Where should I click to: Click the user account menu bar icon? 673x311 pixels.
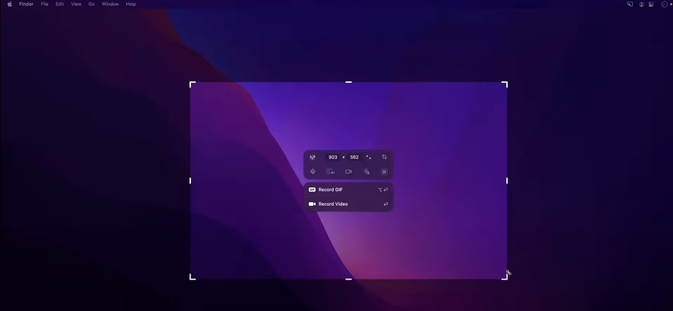(642, 4)
